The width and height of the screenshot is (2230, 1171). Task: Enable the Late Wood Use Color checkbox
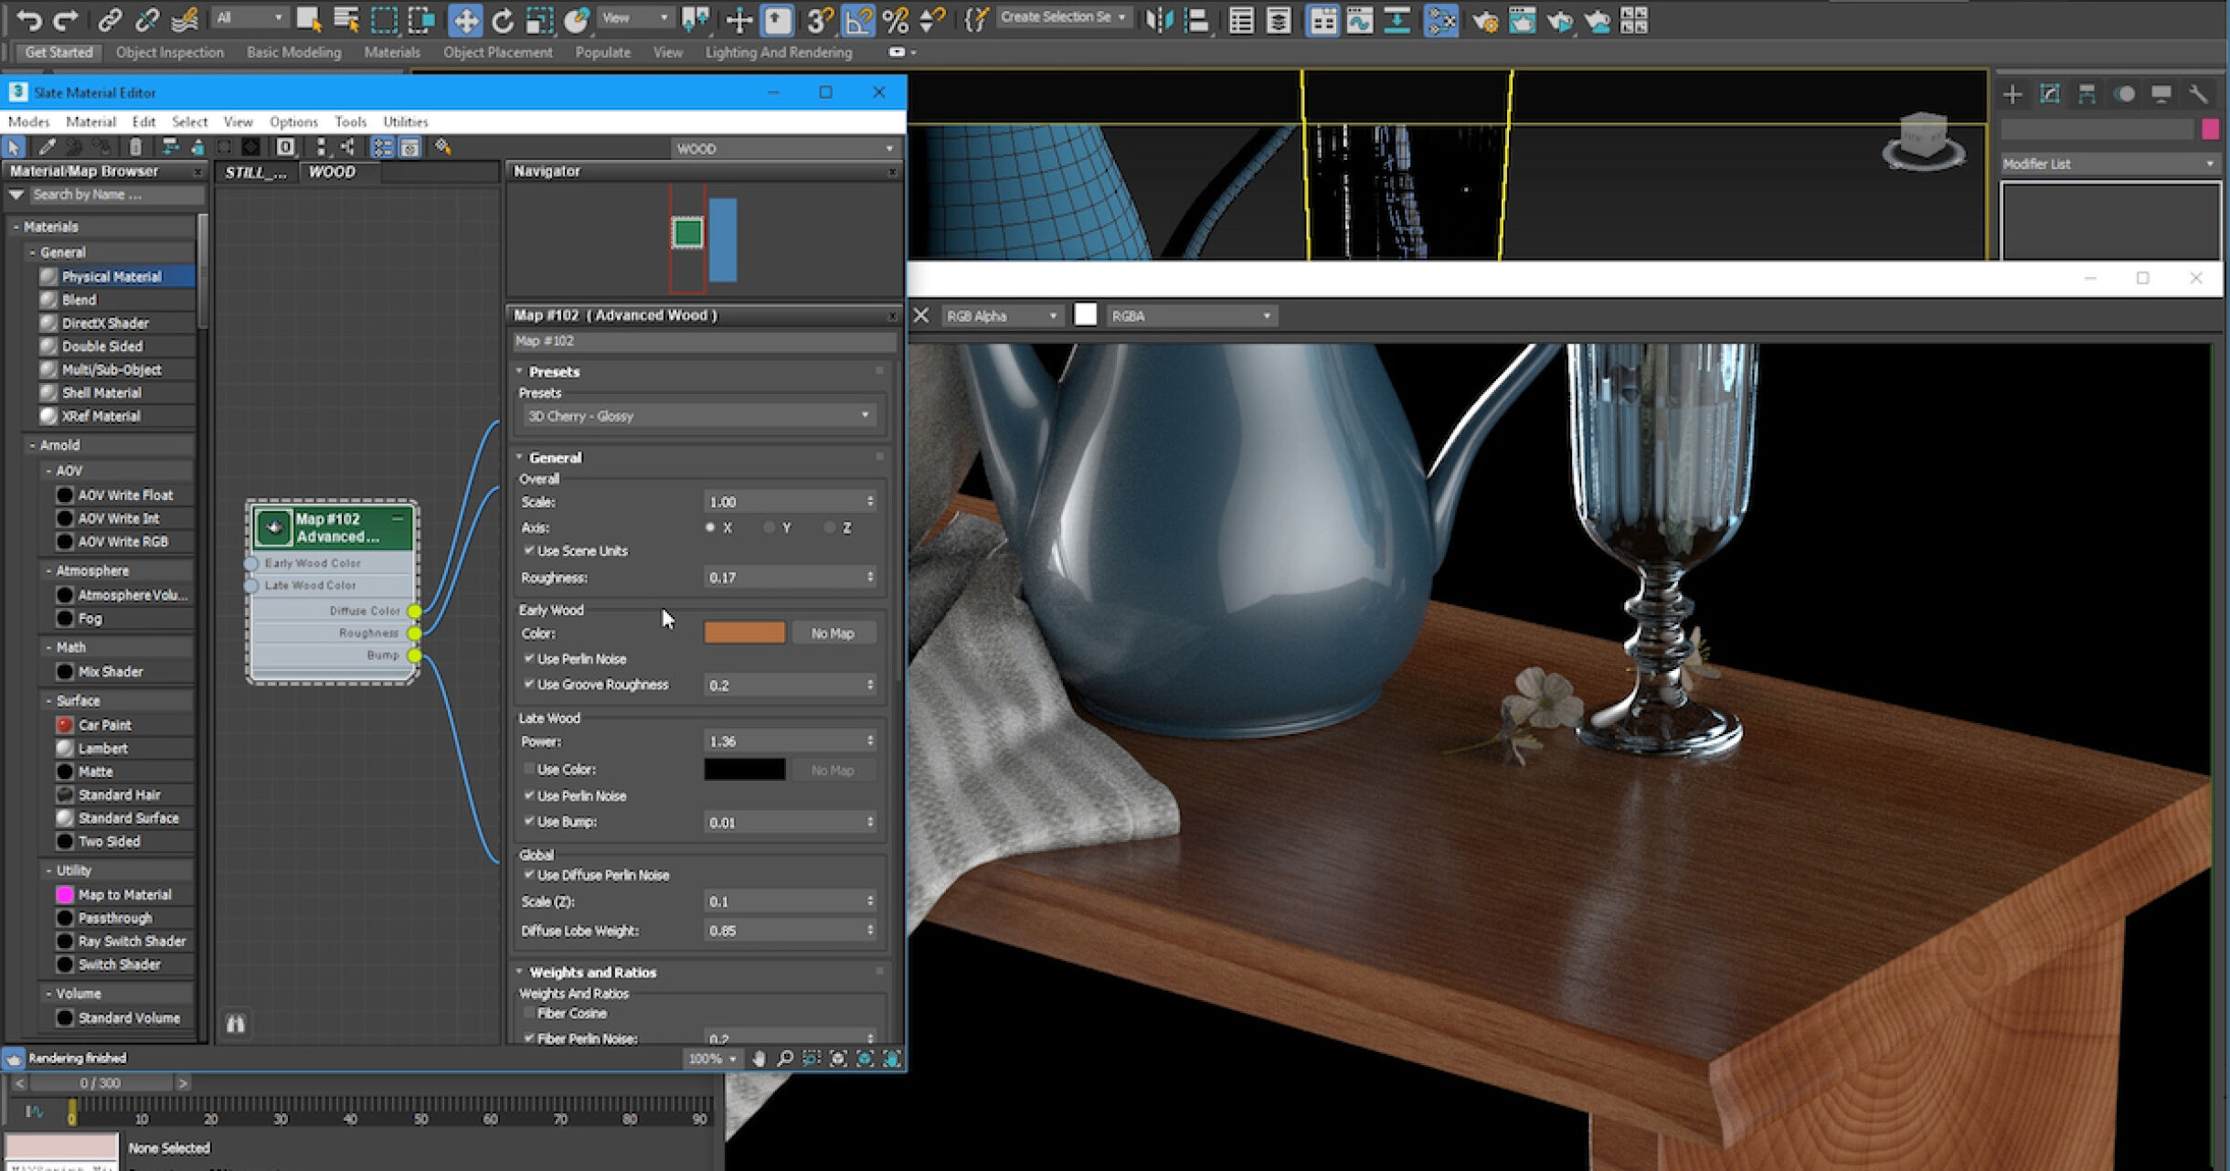click(x=529, y=769)
